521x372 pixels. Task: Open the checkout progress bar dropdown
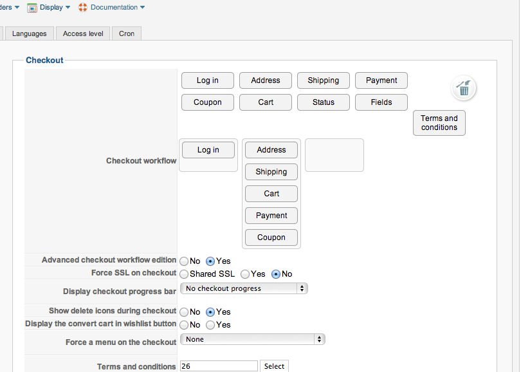(x=244, y=288)
